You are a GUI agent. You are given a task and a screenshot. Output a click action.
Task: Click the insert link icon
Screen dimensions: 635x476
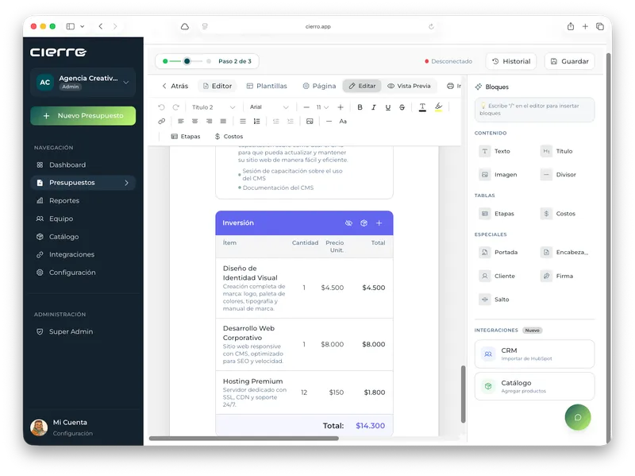[162, 122]
